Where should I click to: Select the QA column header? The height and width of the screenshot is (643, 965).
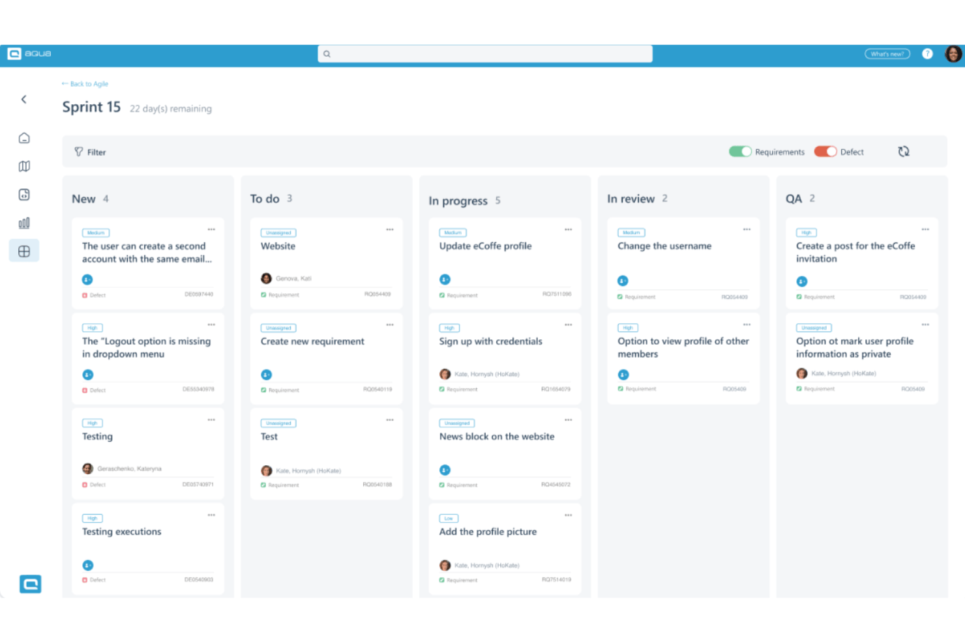coord(794,199)
